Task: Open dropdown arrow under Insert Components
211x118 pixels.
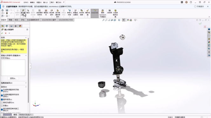Action: click(x=23, y=17)
